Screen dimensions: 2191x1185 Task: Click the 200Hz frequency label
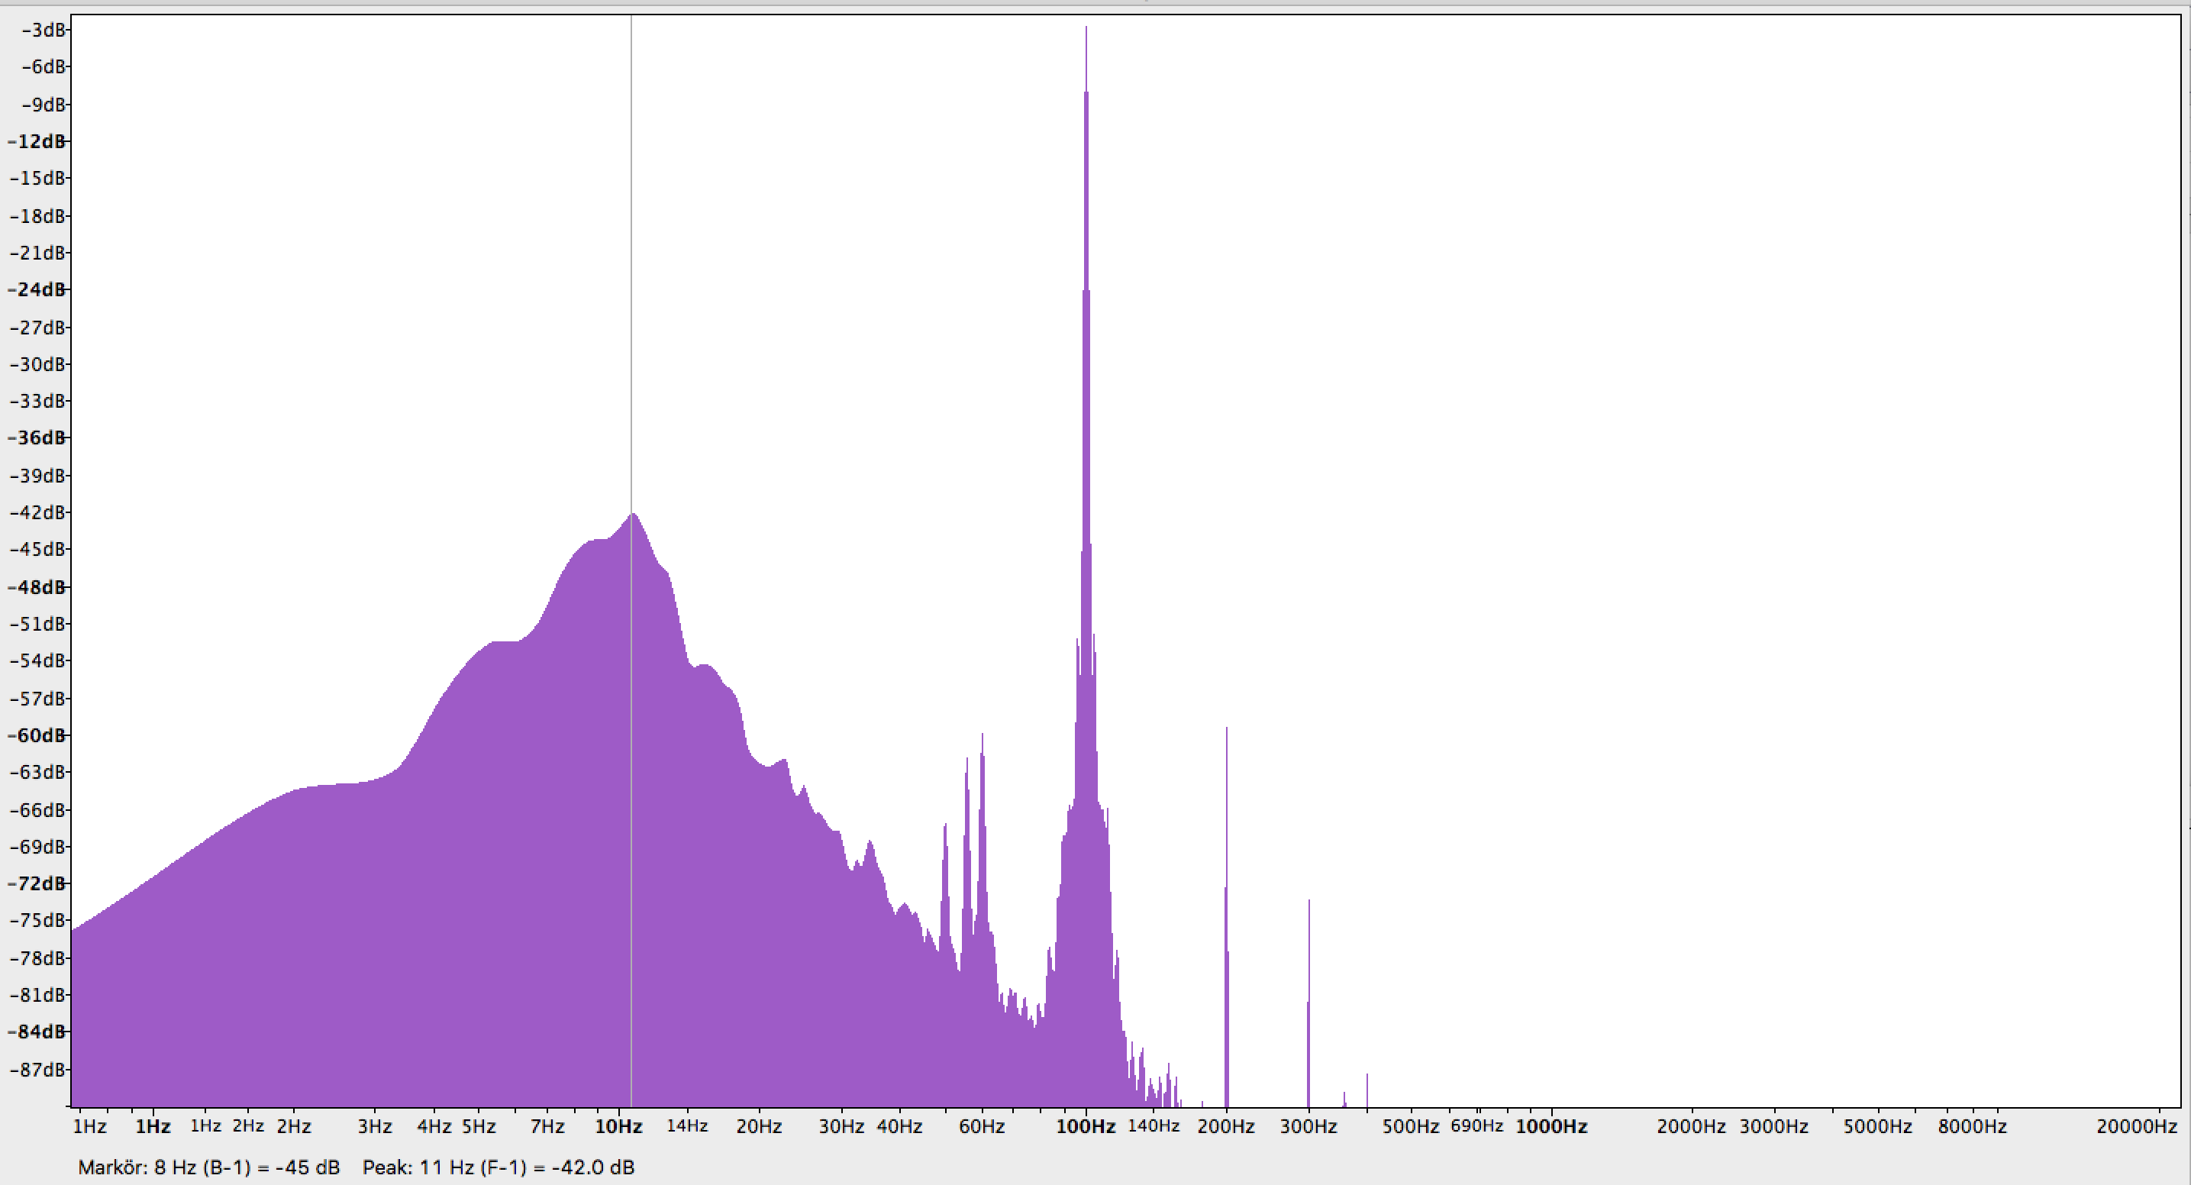click(1225, 1126)
